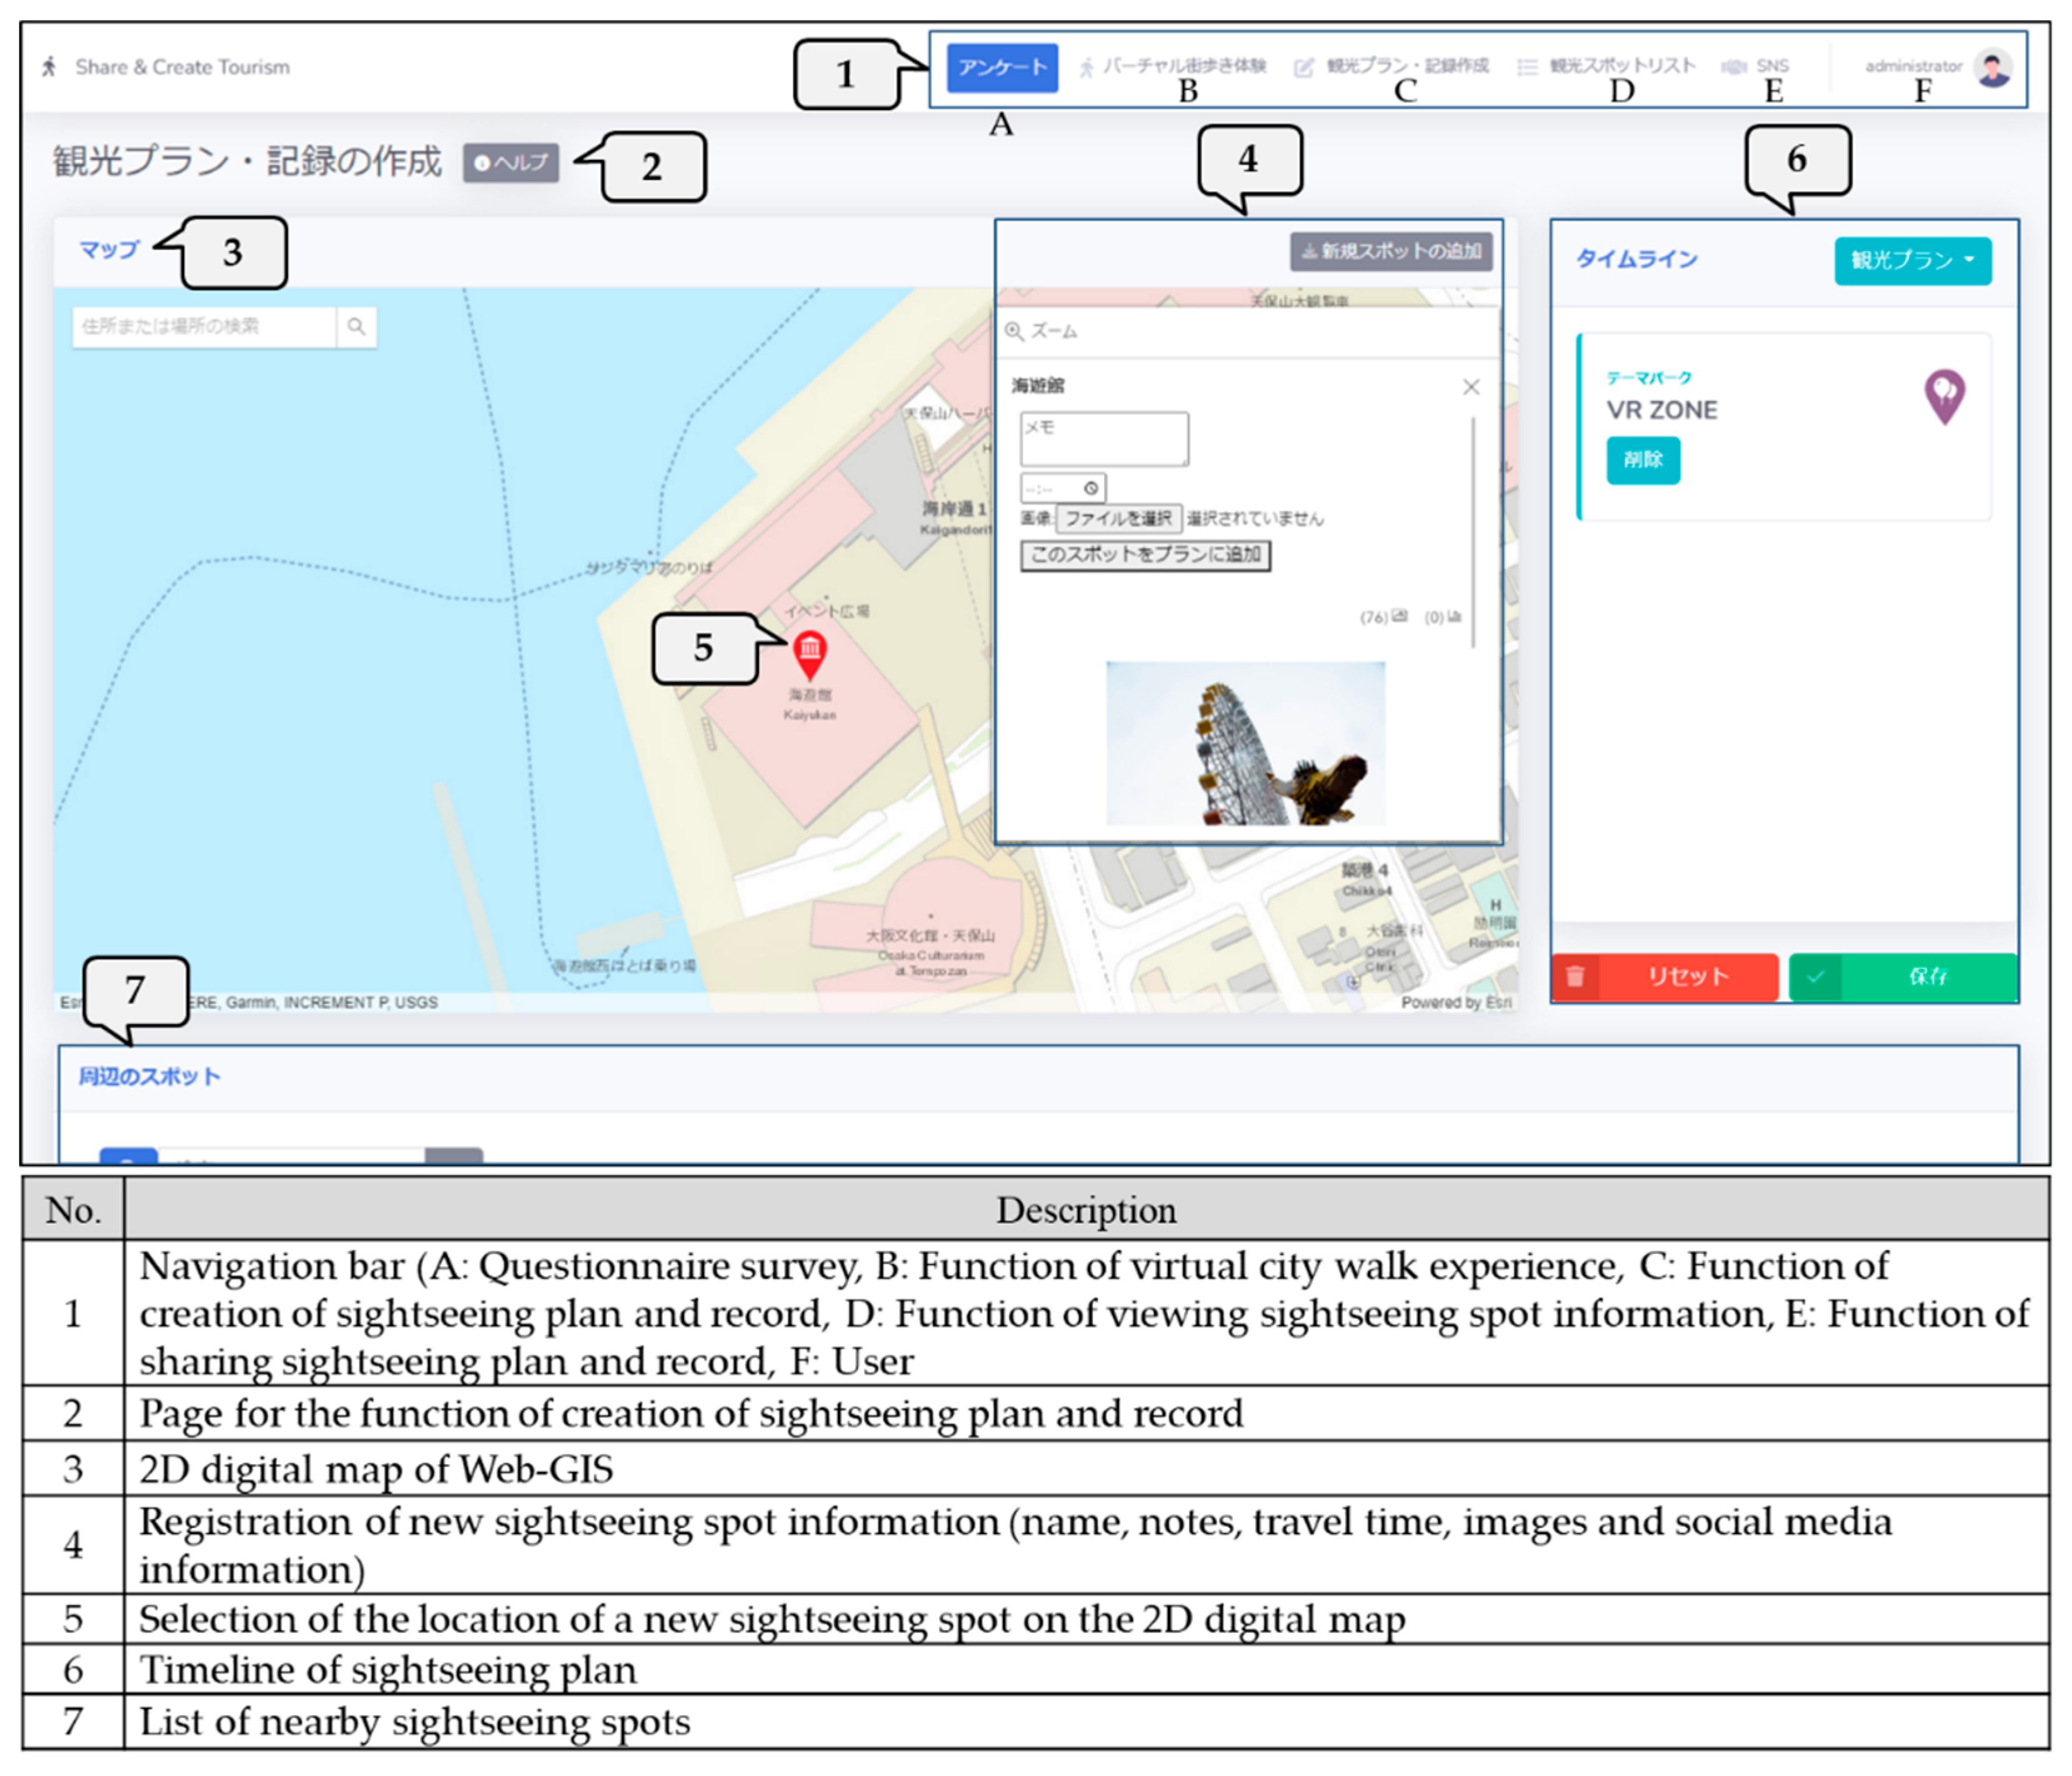Click the clock icon in time field
Screen dimensions: 2072x1776
point(1091,488)
